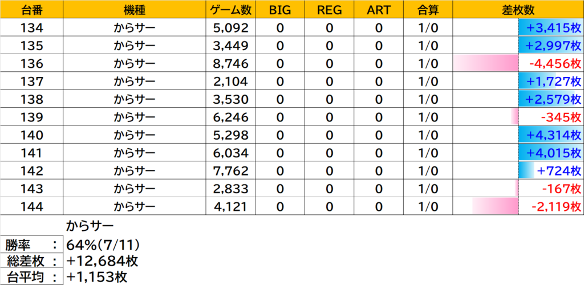Select the 差枚数 column header
This screenshot has height=285, width=584.
[518, 10]
